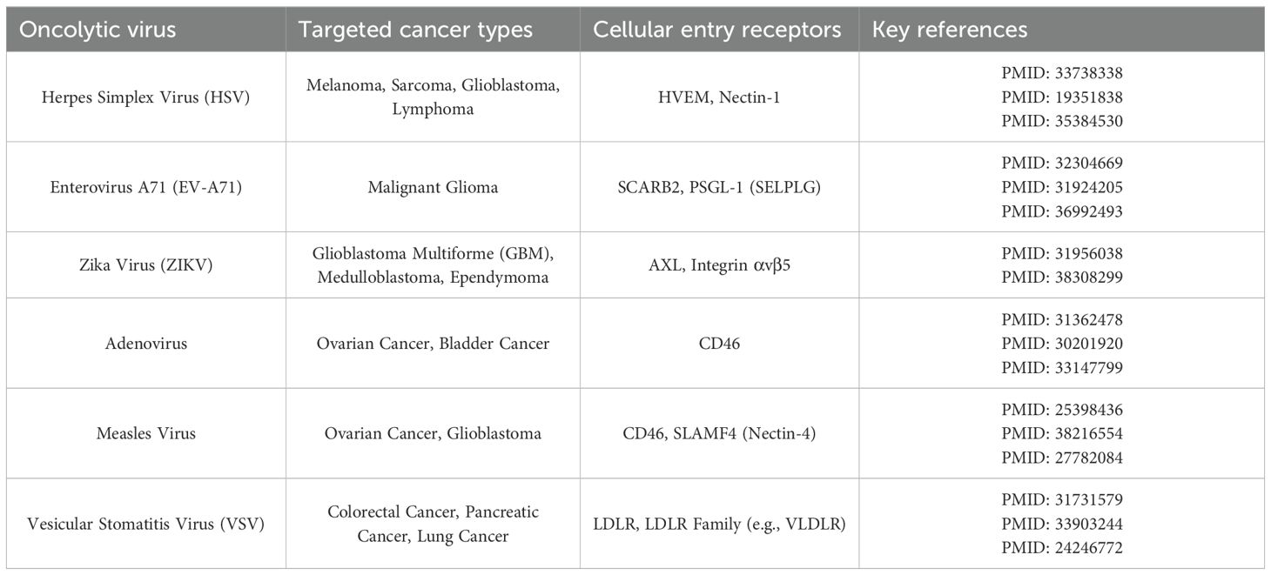The width and height of the screenshot is (1271, 575).
Task: Click reference PMID: 30201920
Action: tap(1062, 344)
